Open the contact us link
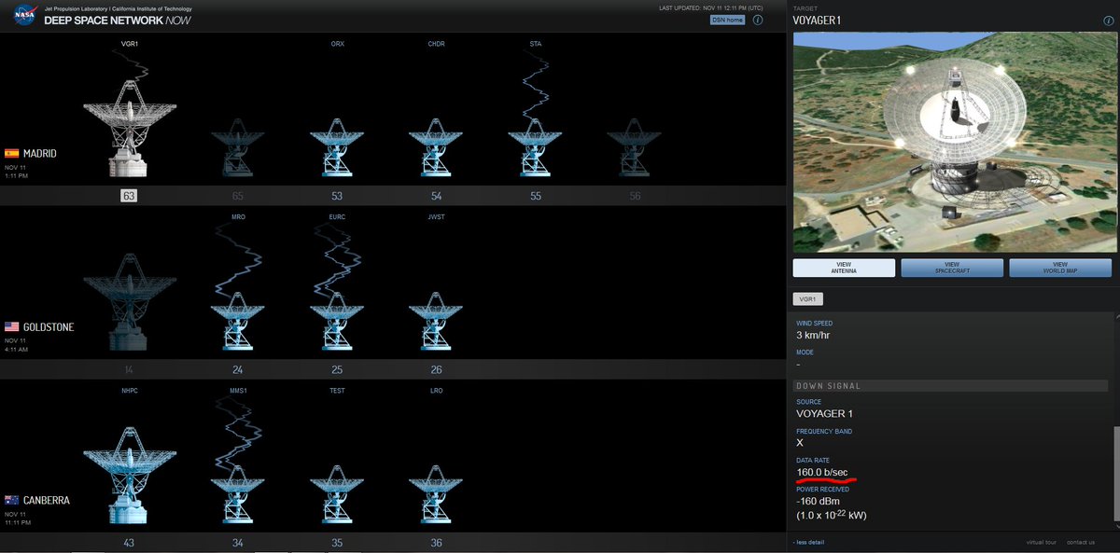1120x553 pixels. (x=1081, y=542)
